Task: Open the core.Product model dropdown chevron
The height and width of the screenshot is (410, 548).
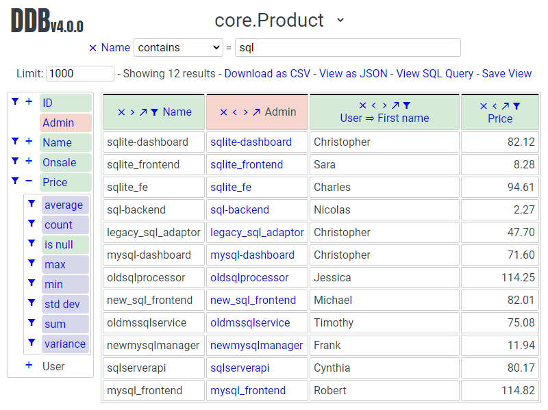Action: point(340,21)
